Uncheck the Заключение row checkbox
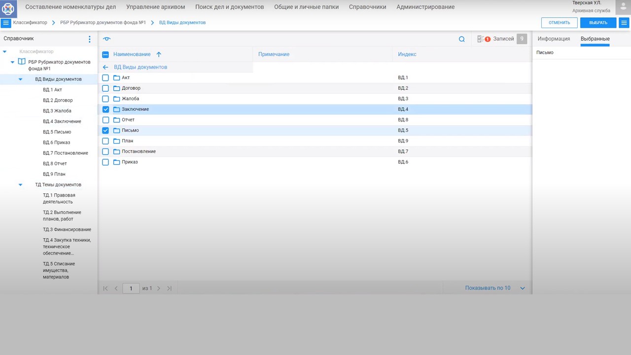This screenshot has height=355, width=631. pyautogui.click(x=105, y=109)
